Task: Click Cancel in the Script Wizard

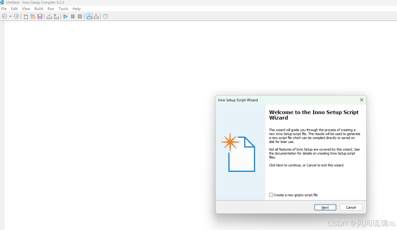Action: 351,207
